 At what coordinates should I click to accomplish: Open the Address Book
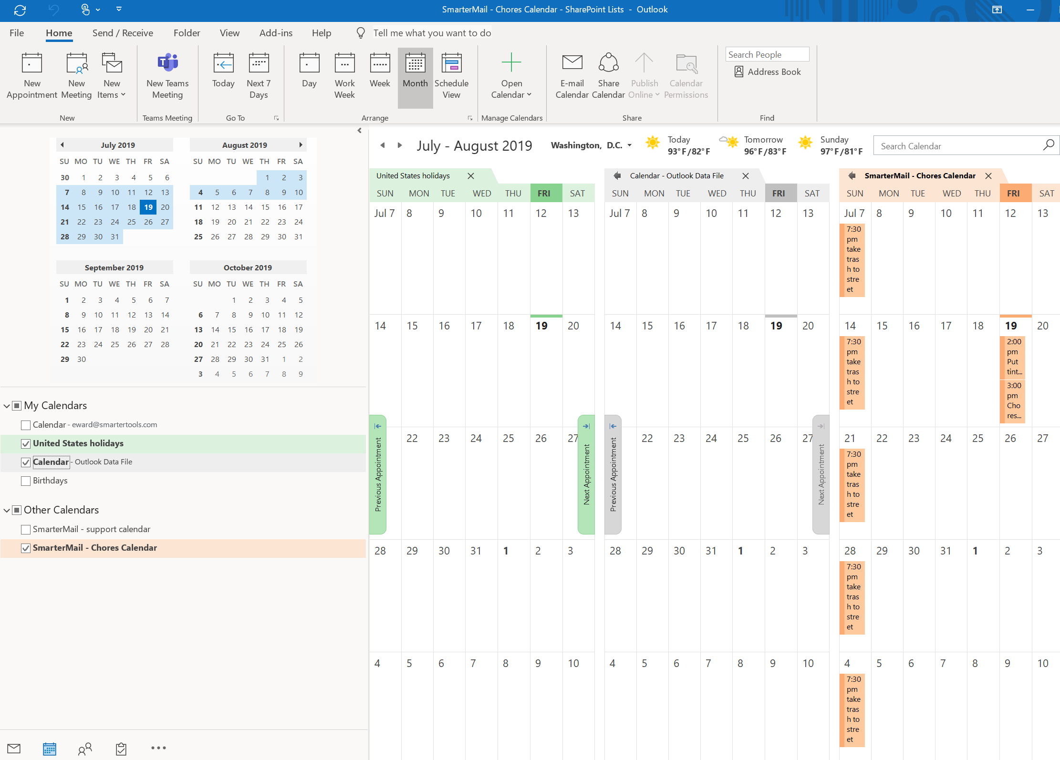(x=768, y=72)
